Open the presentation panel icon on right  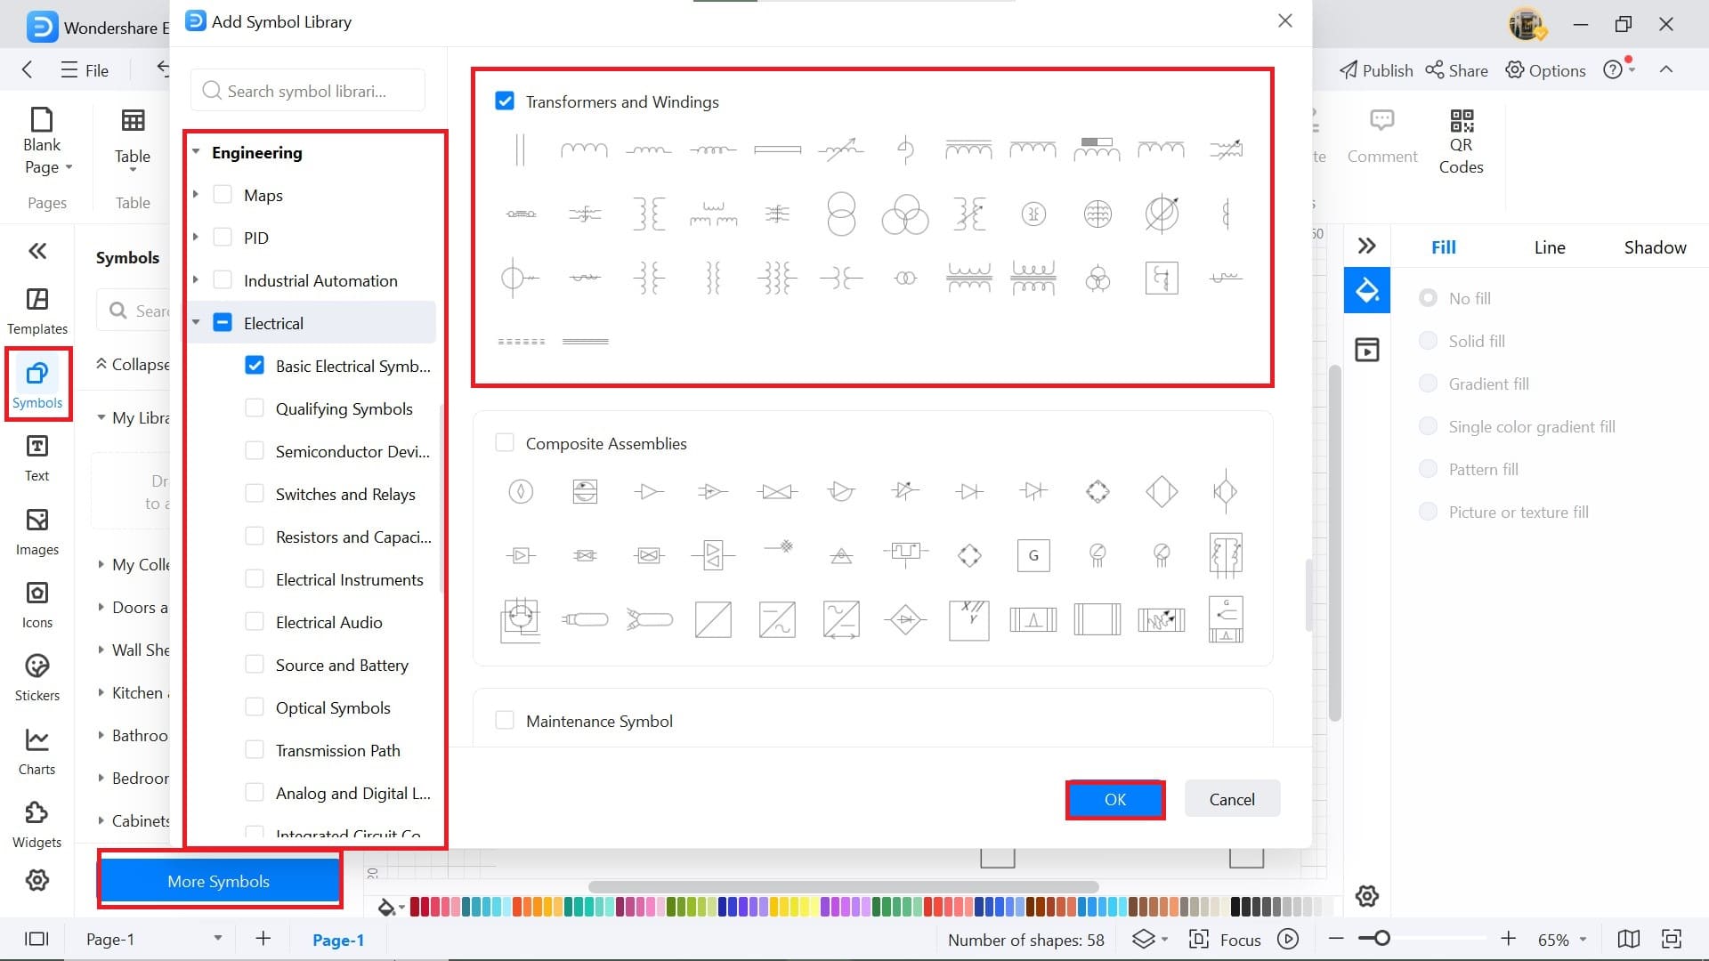(x=1367, y=350)
